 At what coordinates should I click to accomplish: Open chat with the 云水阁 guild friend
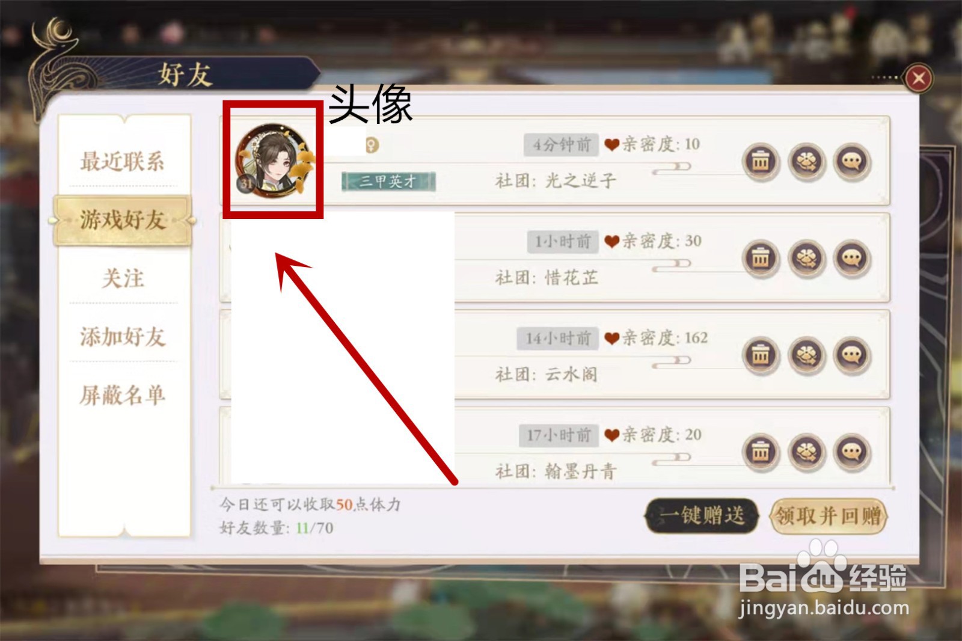tap(852, 355)
